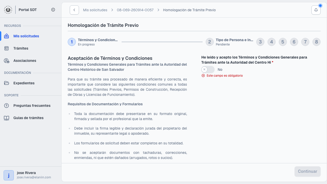
Task: Go back using the chevron button
Action: pyautogui.click(x=74, y=10)
